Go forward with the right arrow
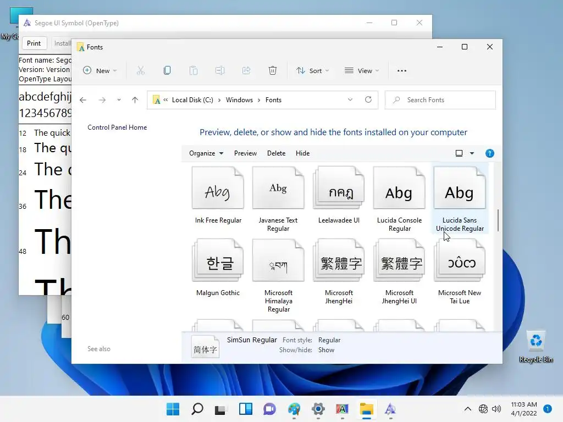 pos(102,100)
